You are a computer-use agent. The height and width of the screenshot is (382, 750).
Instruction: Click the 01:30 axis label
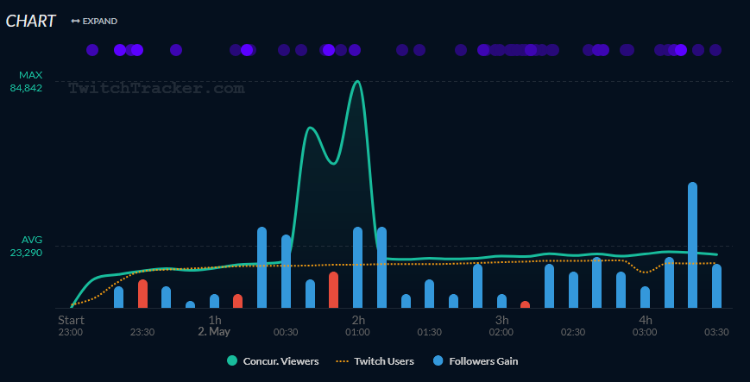[x=430, y=332]
